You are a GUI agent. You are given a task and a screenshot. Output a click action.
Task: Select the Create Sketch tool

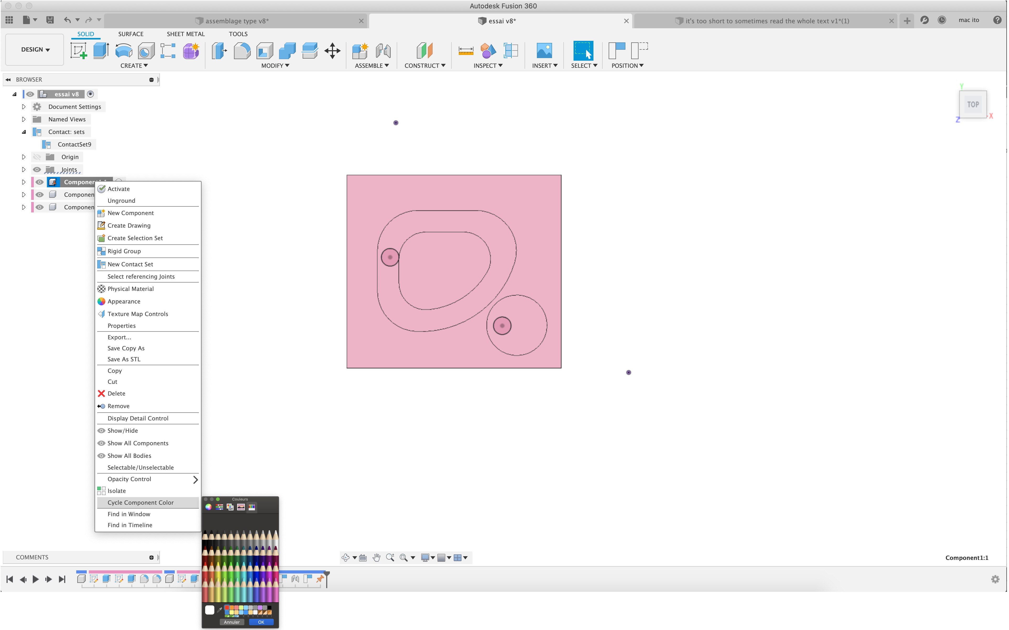(78, 51)
